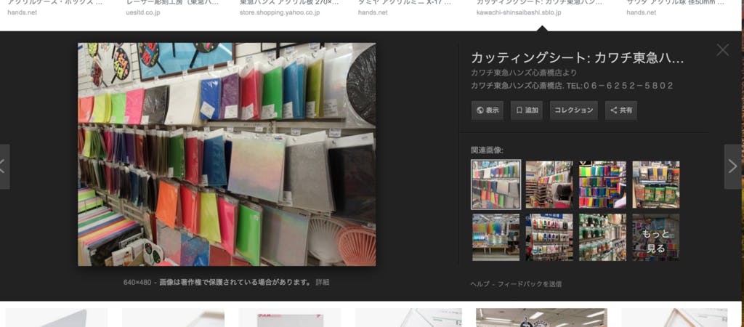Open the third thumbnail in bottom related row
744x327 pixels.
602,237
